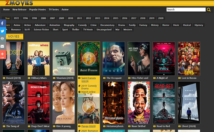Screen dimensions: 214x132
Task: Share page via Facebook sidebar icon
Action: pyautogui.click(x=2, y=23)
